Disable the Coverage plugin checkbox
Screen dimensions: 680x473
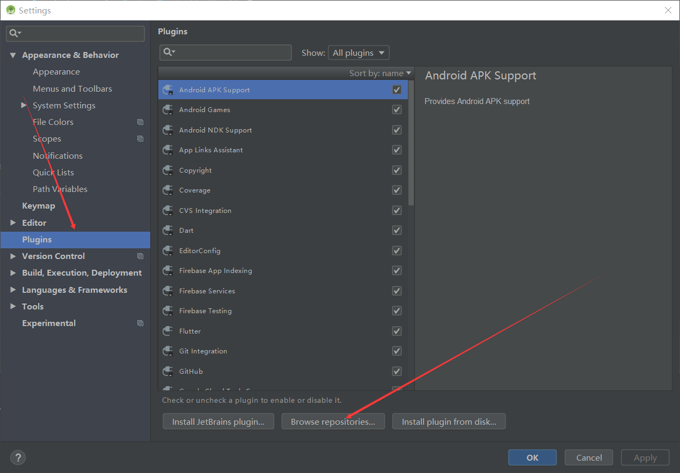point(397,190)
